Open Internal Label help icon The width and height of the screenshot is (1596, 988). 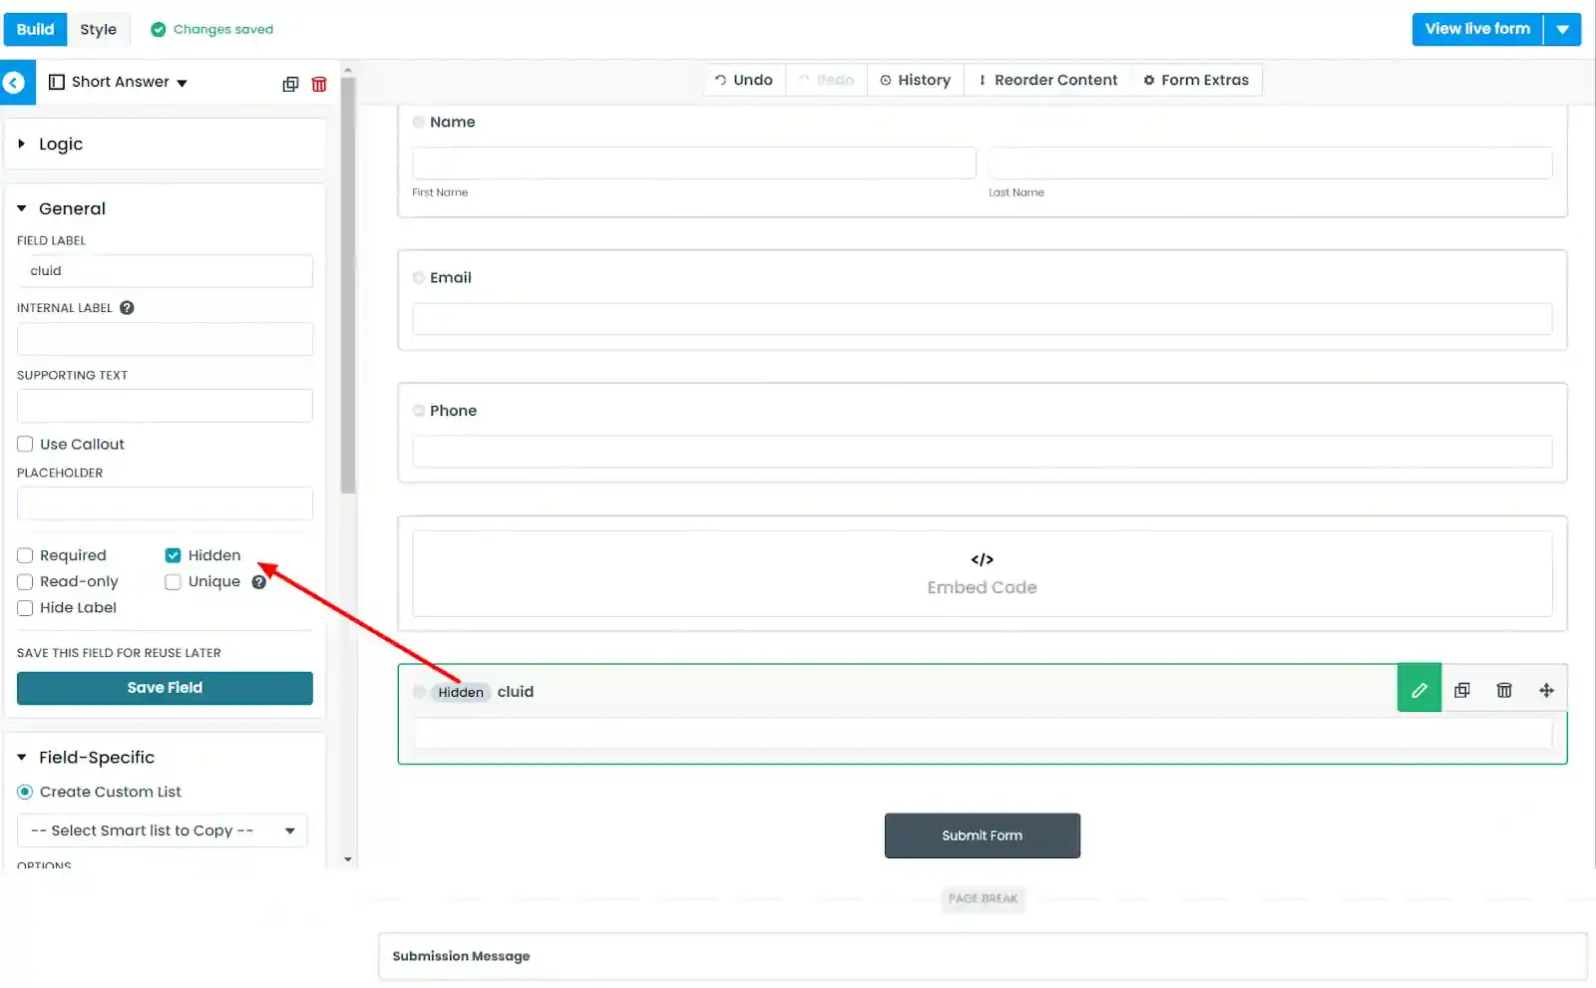tap(127, 308)
